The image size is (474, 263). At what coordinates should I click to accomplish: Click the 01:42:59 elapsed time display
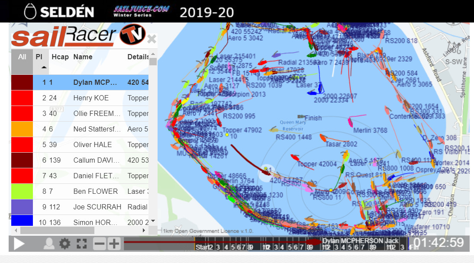pos(439,242)
